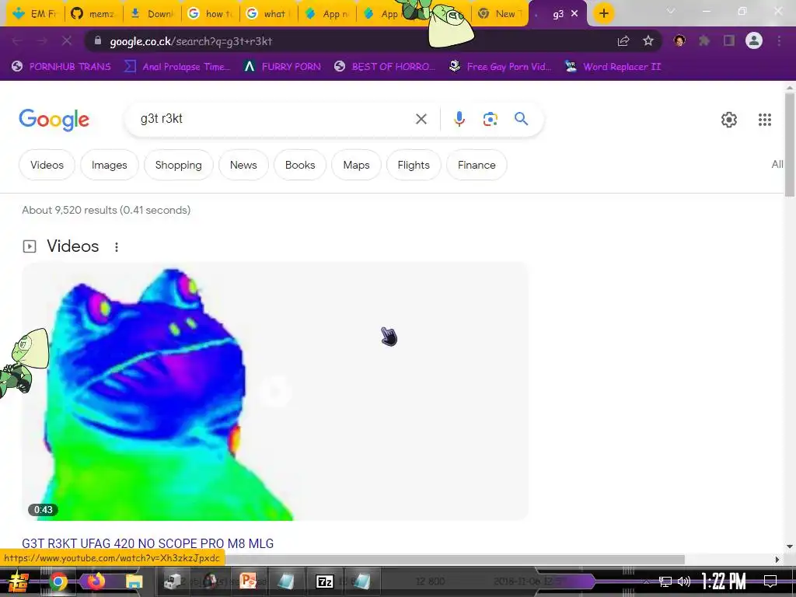Filter results by Books
The image size is (796, 597).
[300, 165]
